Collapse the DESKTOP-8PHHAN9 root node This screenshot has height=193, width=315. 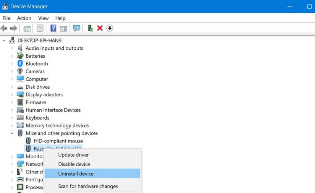click(x=4, y=41)
